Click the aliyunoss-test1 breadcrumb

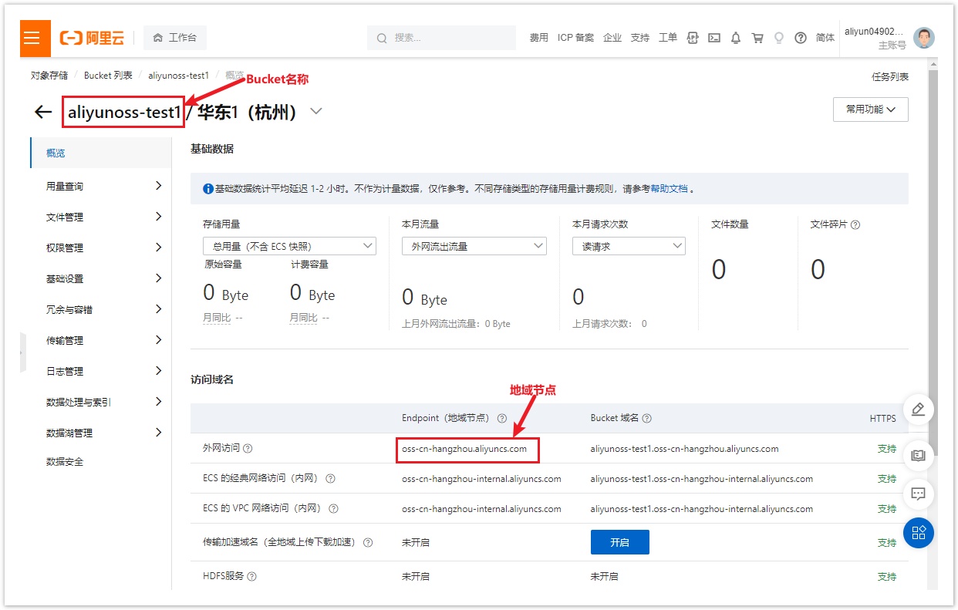[x=179, y=76]
